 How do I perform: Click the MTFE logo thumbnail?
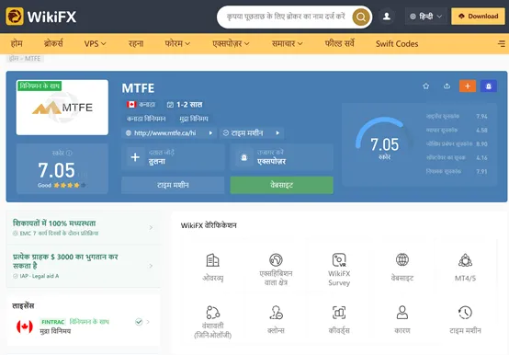pos(62,108)
